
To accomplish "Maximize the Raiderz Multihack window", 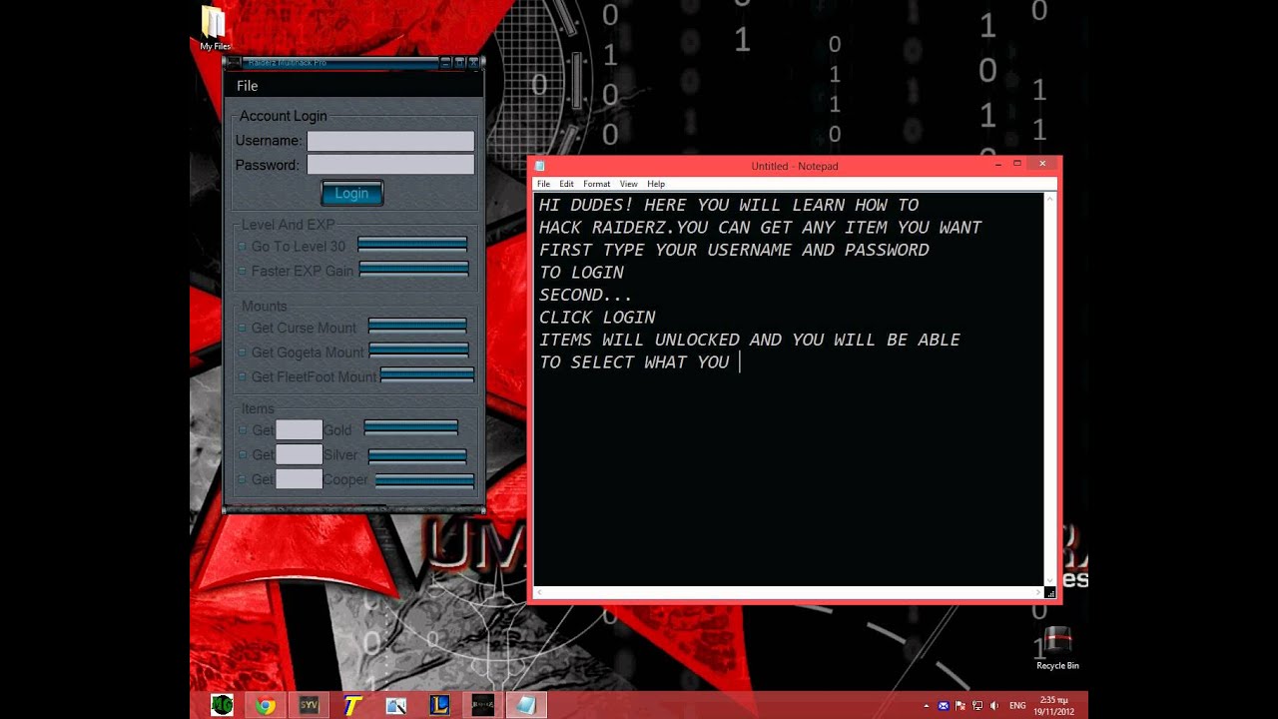I will coord(459,63).
